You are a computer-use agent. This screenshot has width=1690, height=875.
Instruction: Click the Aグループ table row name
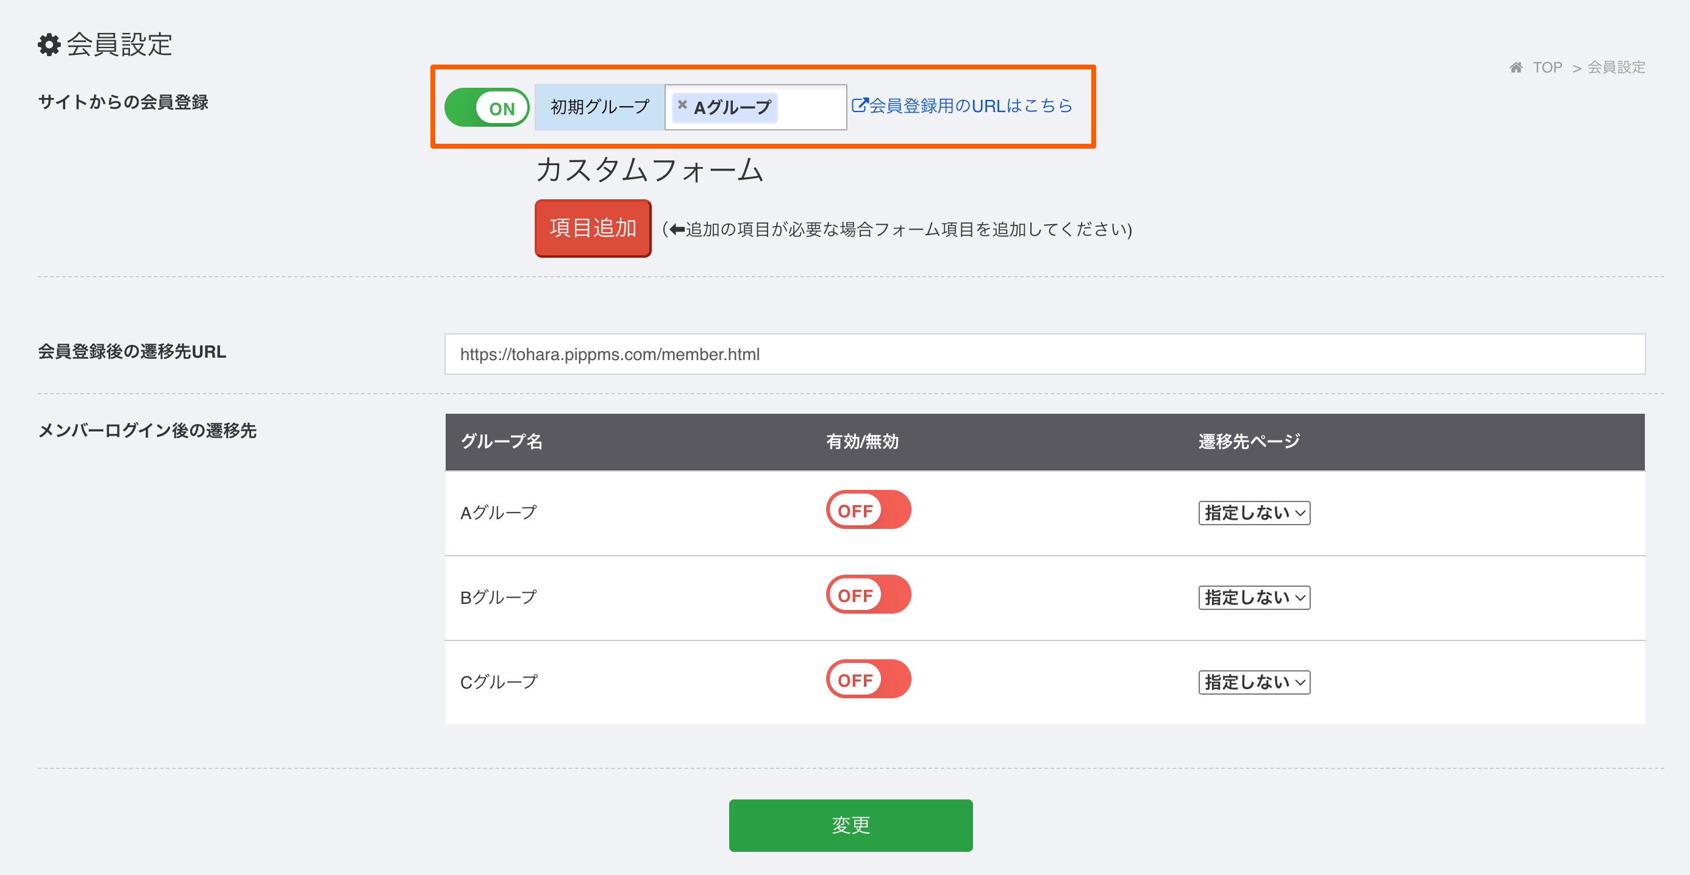click(x=499, y=512)
